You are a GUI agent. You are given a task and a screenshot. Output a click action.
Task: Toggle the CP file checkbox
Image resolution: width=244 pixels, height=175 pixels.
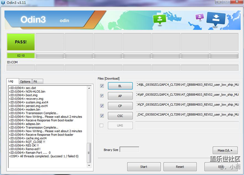pos(102,106)
